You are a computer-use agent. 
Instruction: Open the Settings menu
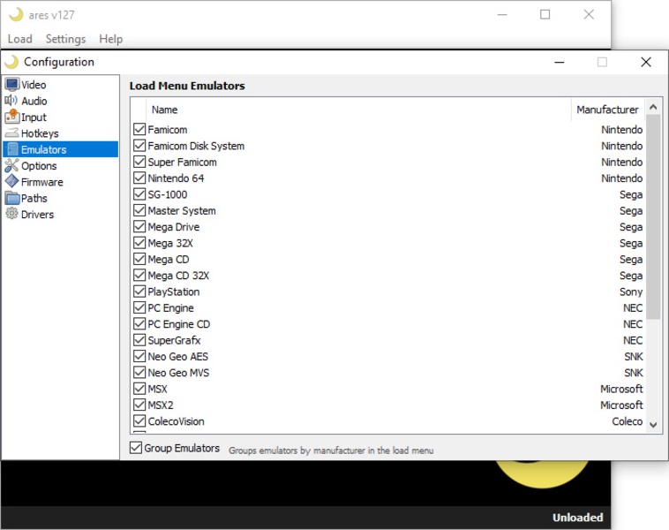click(x=65, y=39)
